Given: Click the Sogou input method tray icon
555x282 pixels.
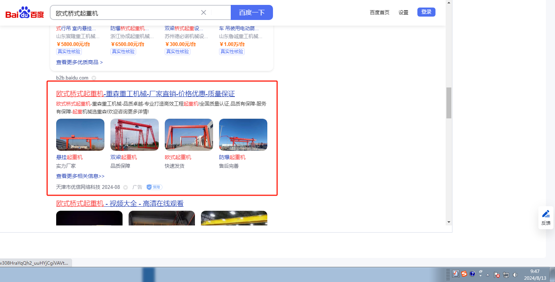Looking at the screenshot, I should (x=464, y=274).
